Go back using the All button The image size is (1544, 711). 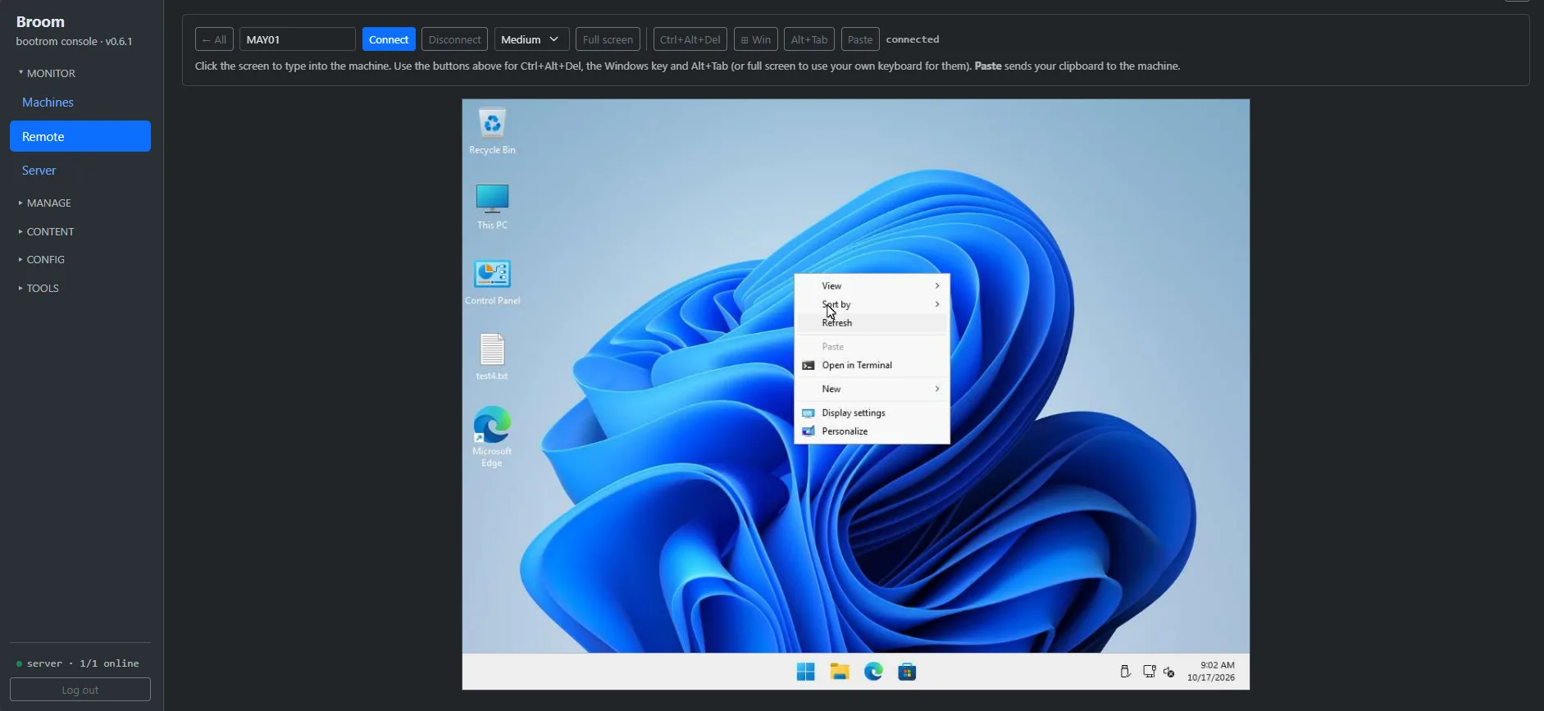214,39
